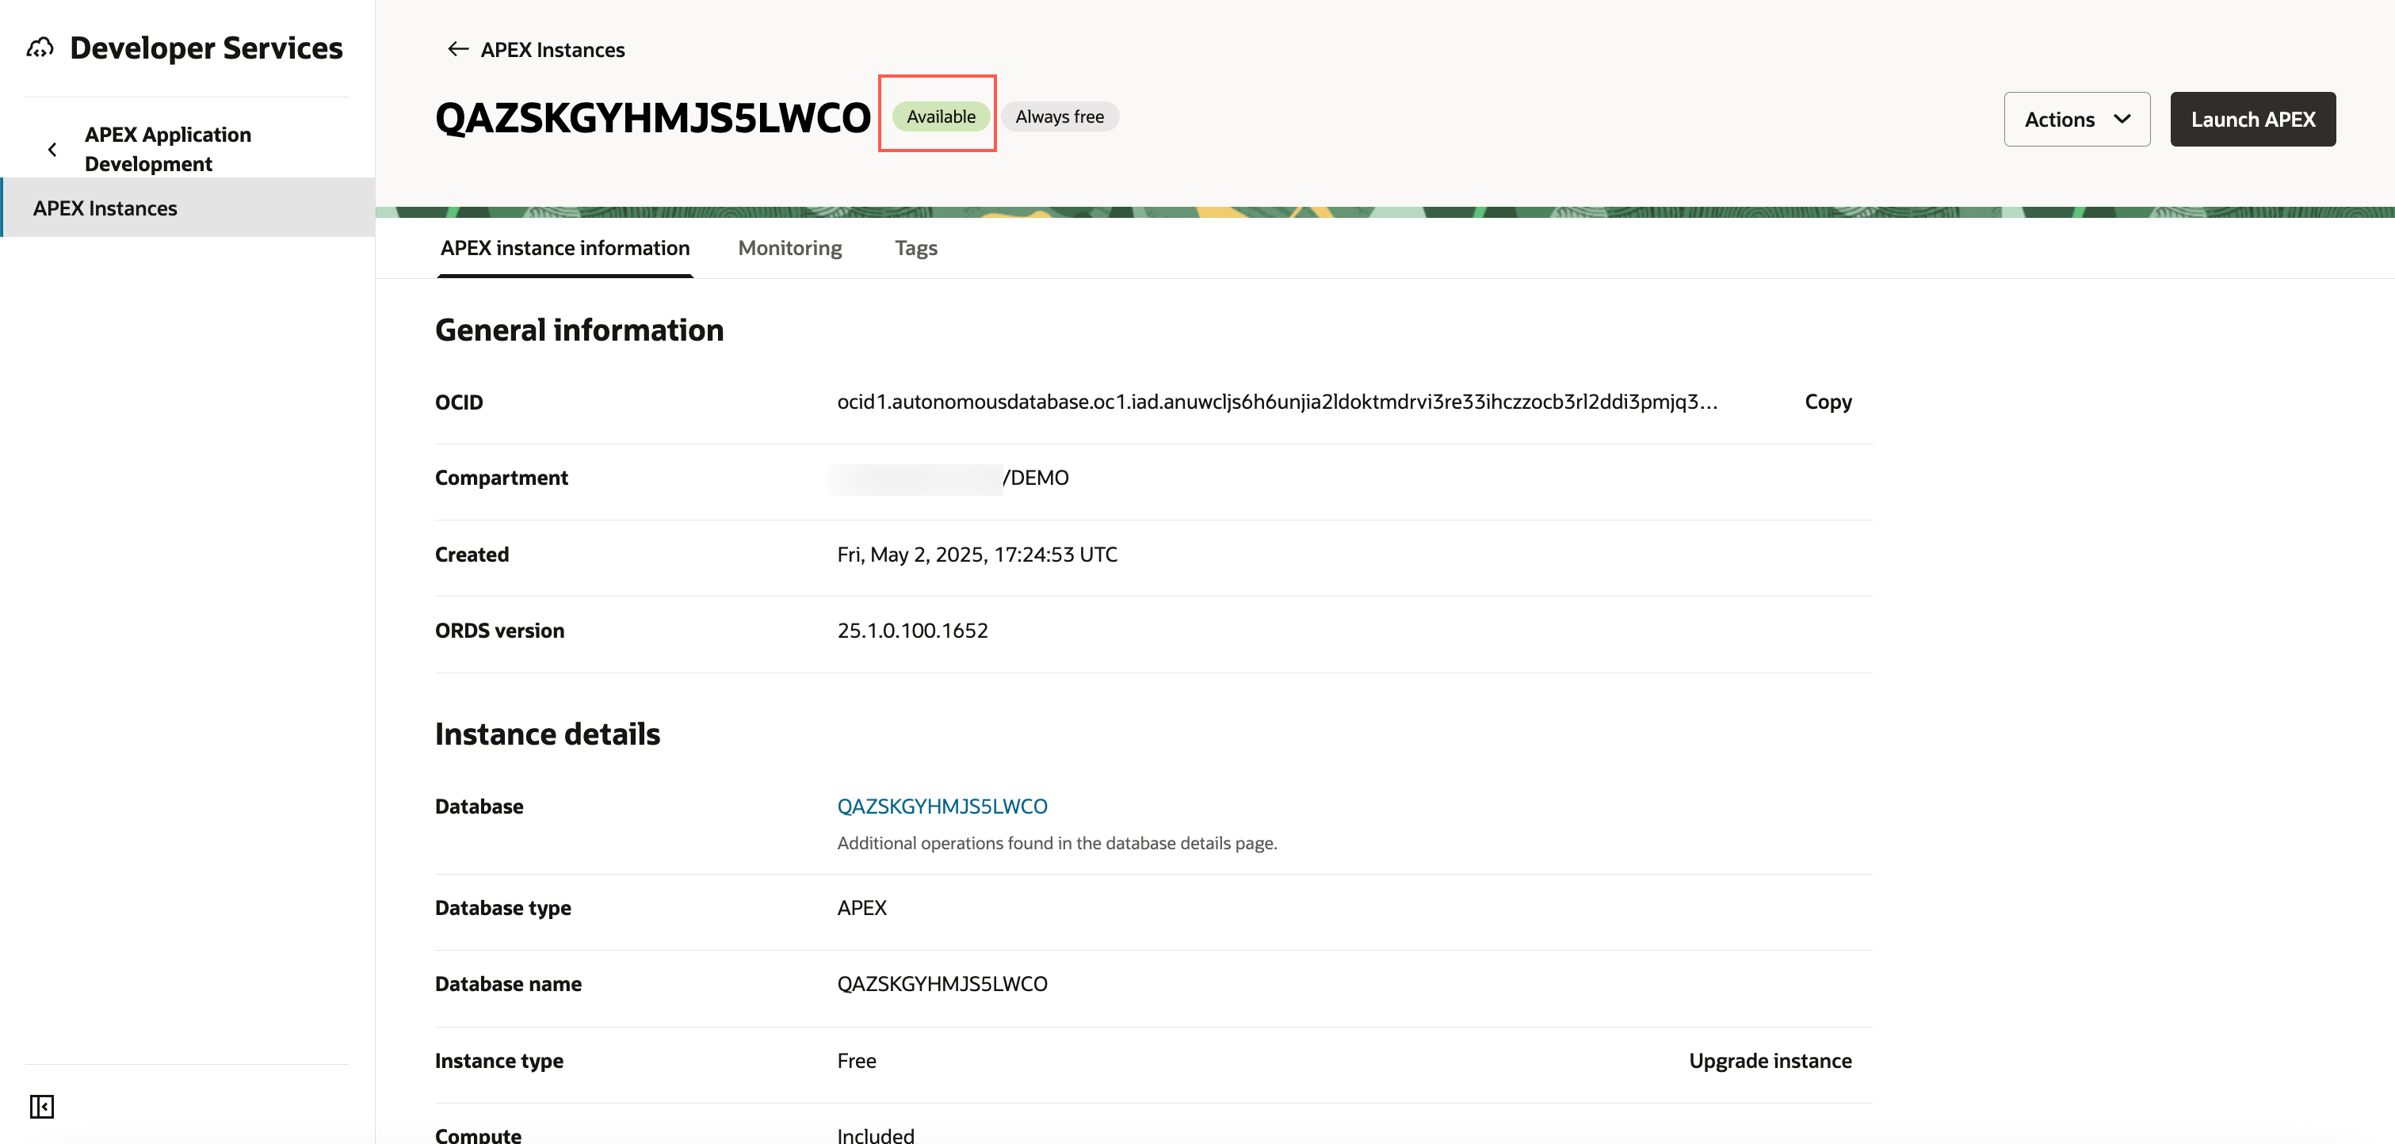The height and width of the screenshot is (1144, 2395).
Task: Switch to the Monitoring tab
Action: click(x=789, y=248)
